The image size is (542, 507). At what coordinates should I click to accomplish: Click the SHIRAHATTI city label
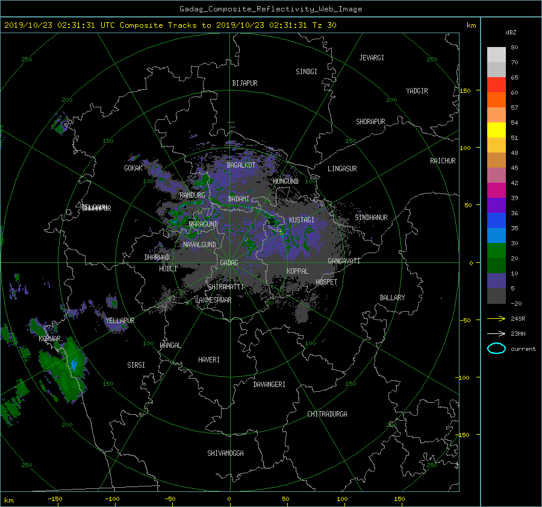coord(226,287)
